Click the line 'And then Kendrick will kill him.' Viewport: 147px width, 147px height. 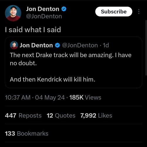click(x=53, y=79)
